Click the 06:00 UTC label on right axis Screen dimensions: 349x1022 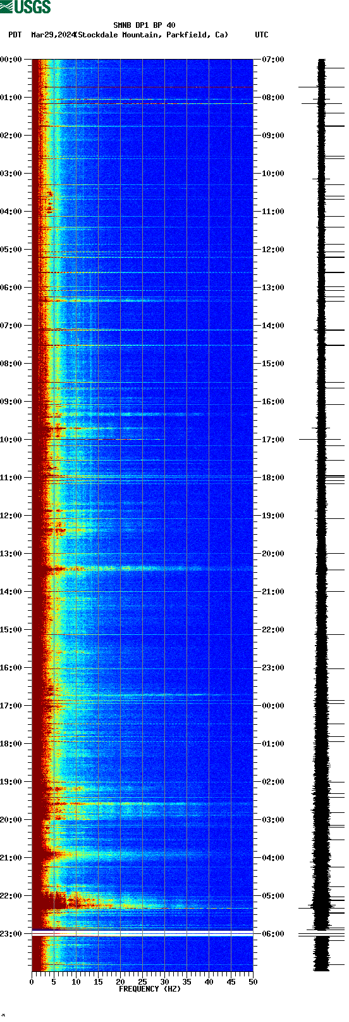coord(273,934)
